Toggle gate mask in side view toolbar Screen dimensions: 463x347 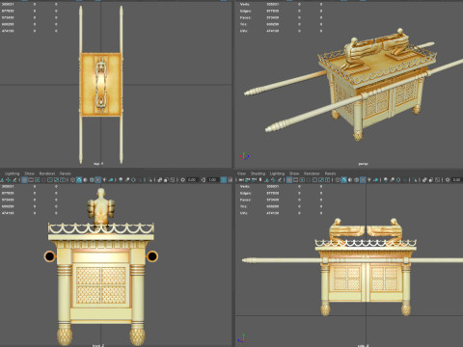coord(309,180)
